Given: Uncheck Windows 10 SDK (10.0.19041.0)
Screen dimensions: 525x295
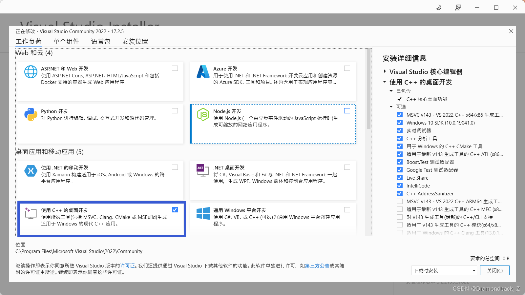Looking at the screenshot, I should [x=400, y=123].
